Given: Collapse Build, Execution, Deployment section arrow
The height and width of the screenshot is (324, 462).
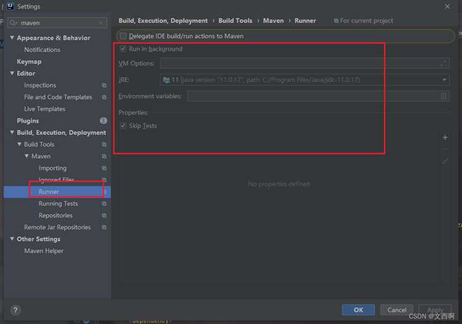Looking at the screenshot, I should coord(12,132).
